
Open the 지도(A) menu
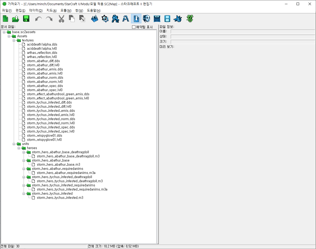51,10
